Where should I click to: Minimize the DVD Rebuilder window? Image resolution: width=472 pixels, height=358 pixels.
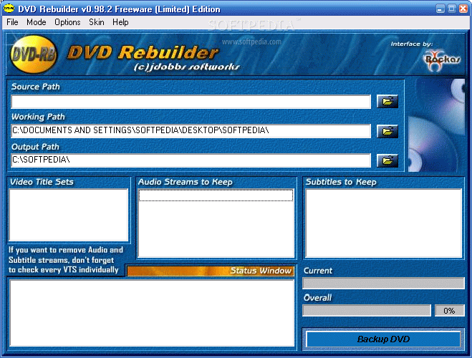coord(440,9)
